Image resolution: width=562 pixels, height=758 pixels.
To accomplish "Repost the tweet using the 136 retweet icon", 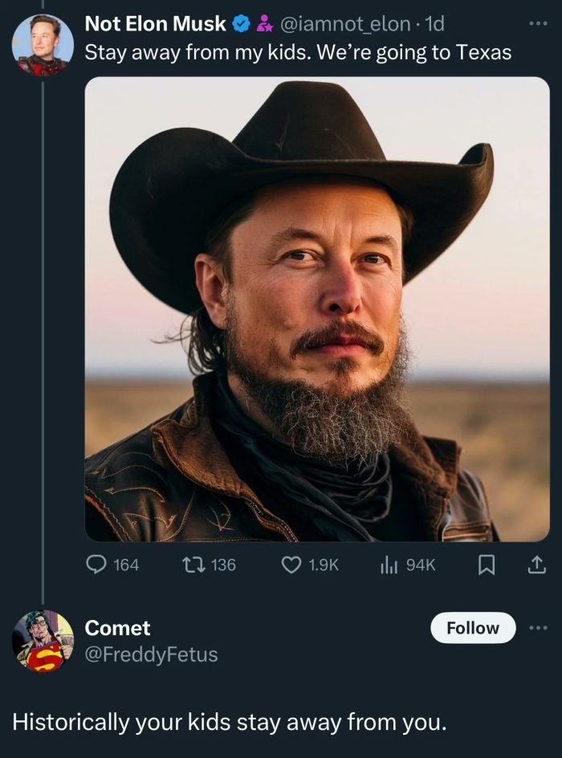I will (x=194, y=565).
